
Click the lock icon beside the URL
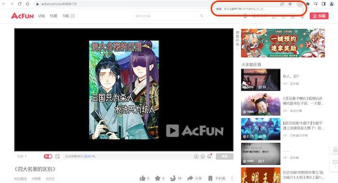tap(37, 4)
